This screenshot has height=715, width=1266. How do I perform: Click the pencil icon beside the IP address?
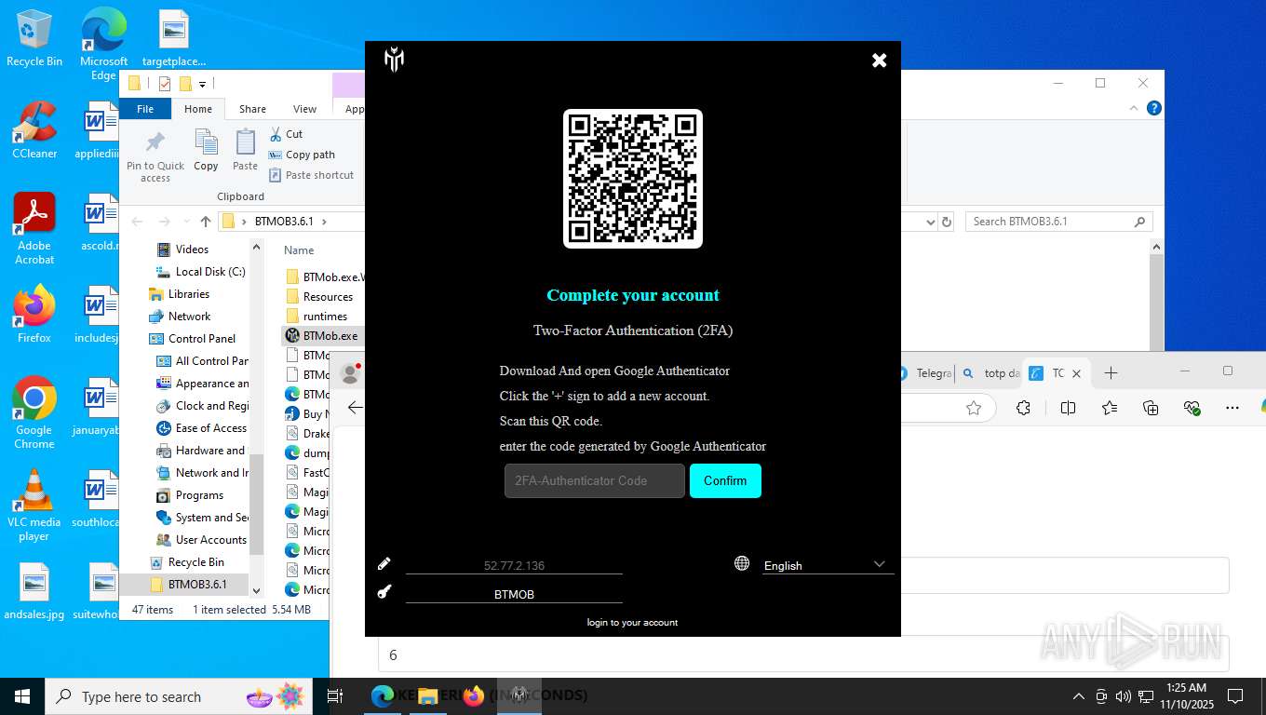tap(384, 564)
